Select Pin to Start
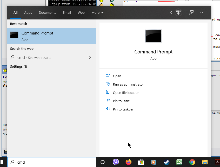Image resolution: width=220 pixels, height=167 pixels. click(x=121, y=101)
